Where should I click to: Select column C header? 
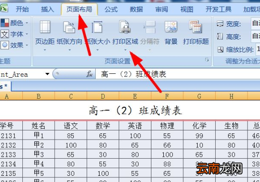(70, 96)
